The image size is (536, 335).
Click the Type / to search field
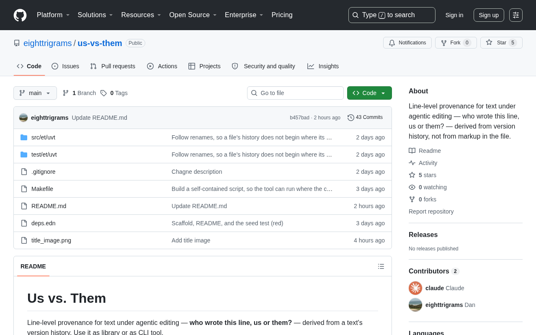tap(392, 15)
